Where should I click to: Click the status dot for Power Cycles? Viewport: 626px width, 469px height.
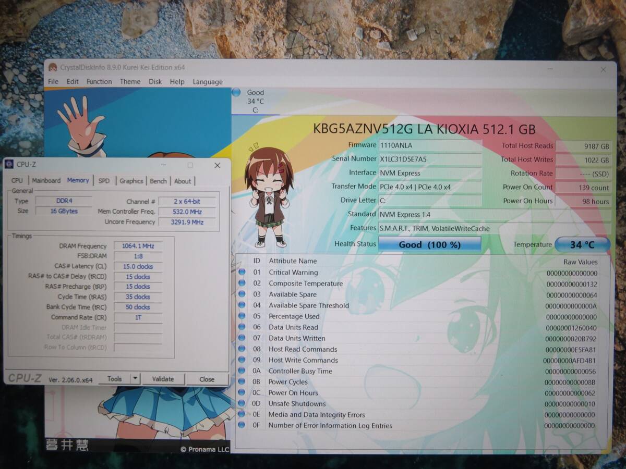[242, 381]
